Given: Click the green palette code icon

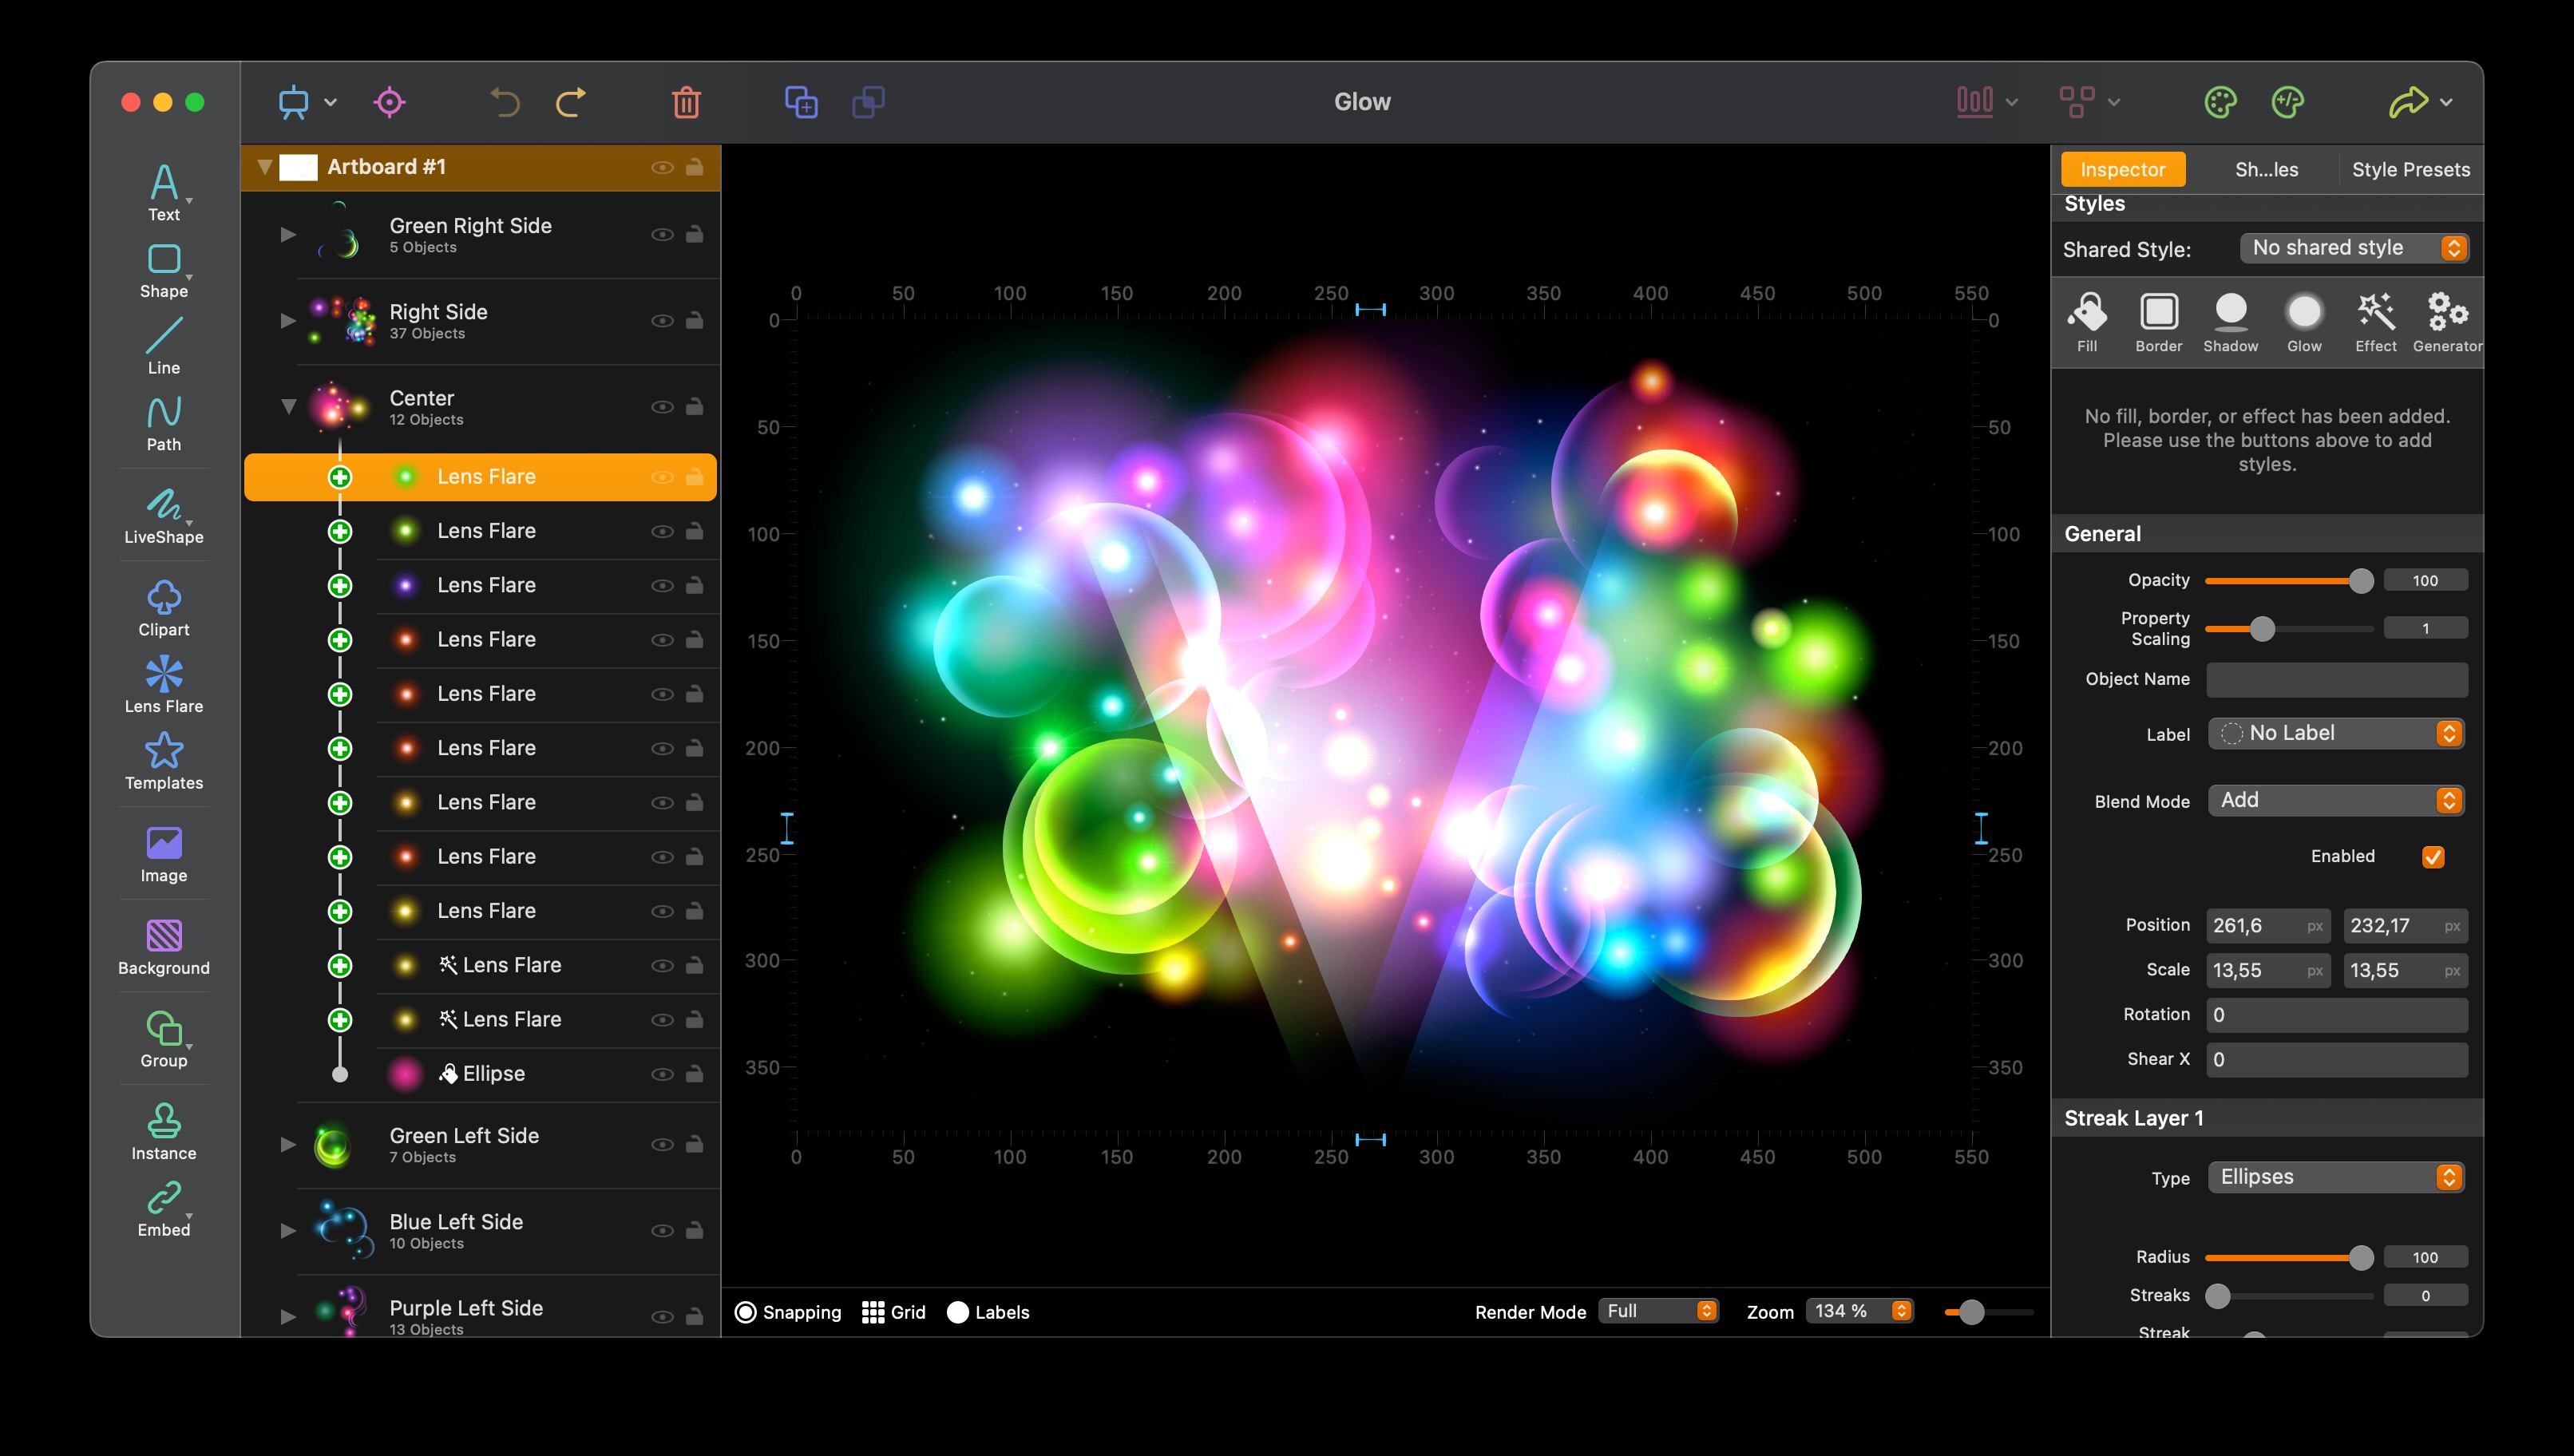Looking at the screenshot, I should point(2288,102).
